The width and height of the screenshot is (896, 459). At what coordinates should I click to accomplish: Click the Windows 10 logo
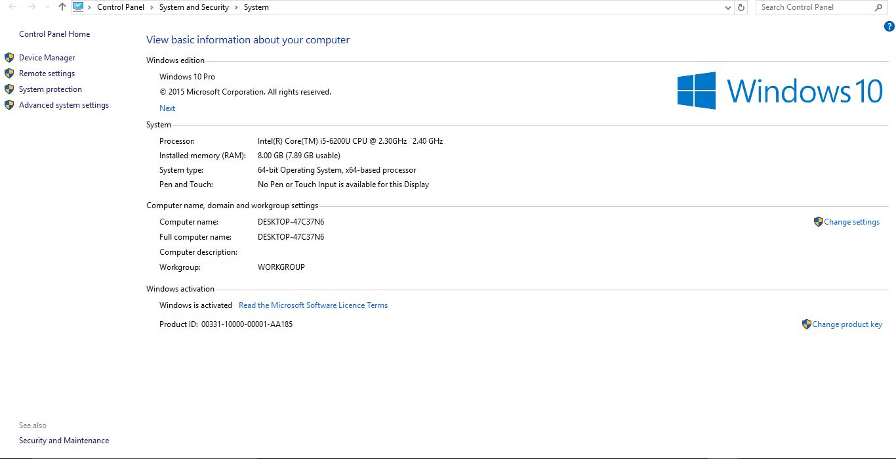(x=780, y=91)
